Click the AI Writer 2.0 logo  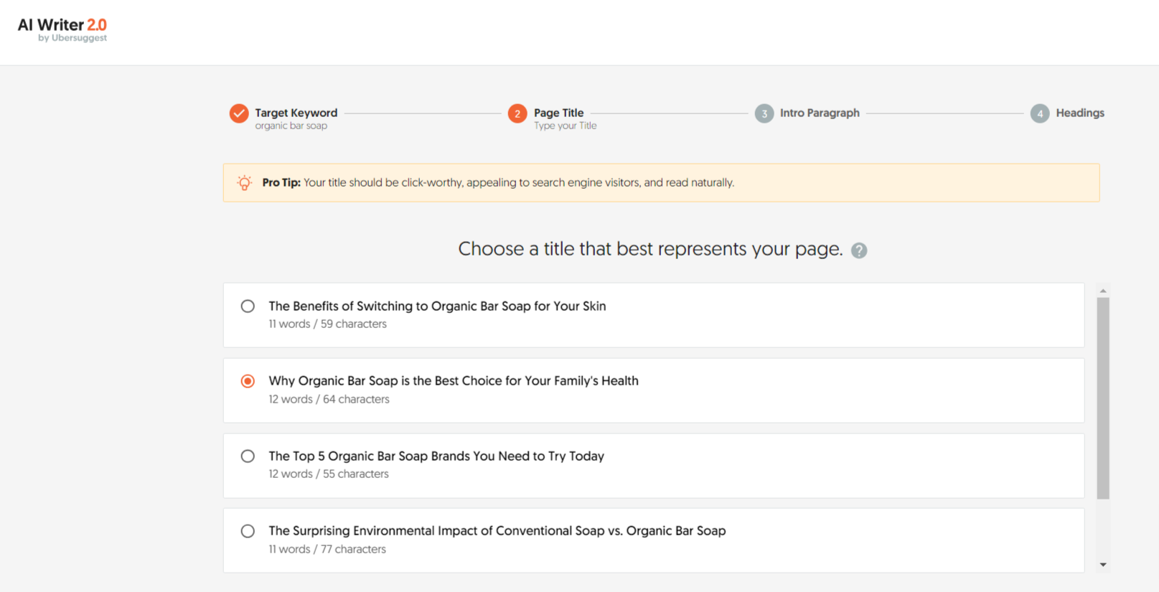62,26
